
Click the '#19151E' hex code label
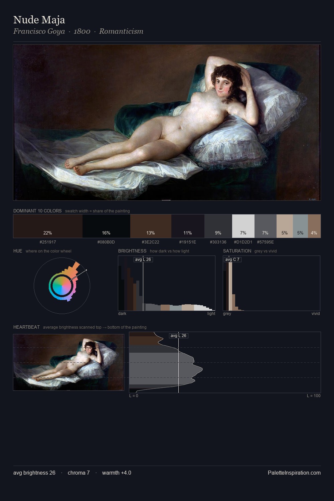point(188,242)
